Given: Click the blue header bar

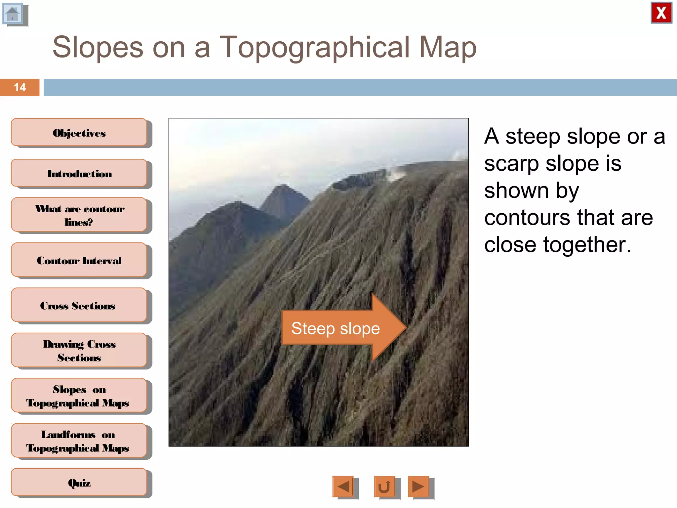Looking at the screenshot, I should coord(360,87).
